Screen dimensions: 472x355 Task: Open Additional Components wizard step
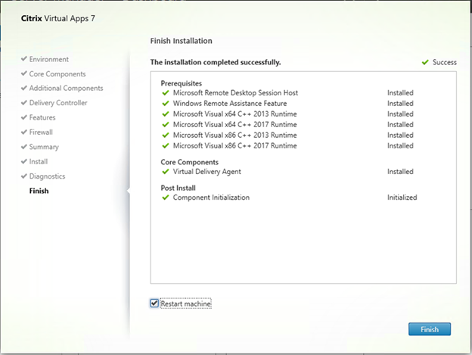point(66,89)
